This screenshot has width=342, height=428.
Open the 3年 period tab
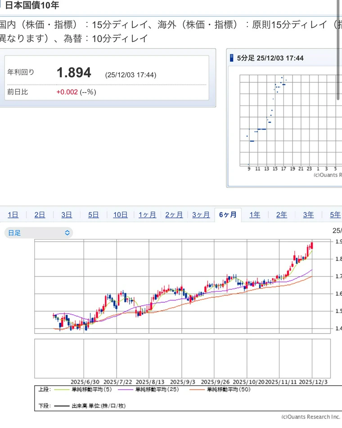point(308,215)
